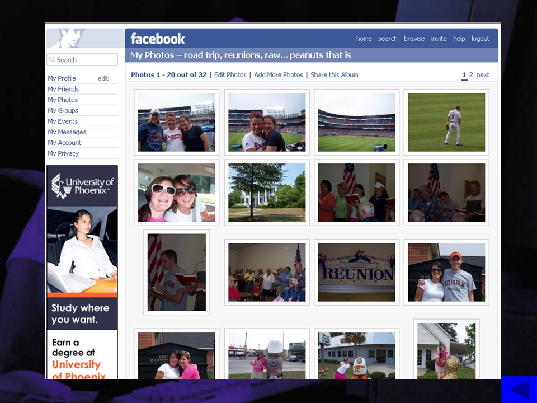Open My Friends page

tap(63, 89)
